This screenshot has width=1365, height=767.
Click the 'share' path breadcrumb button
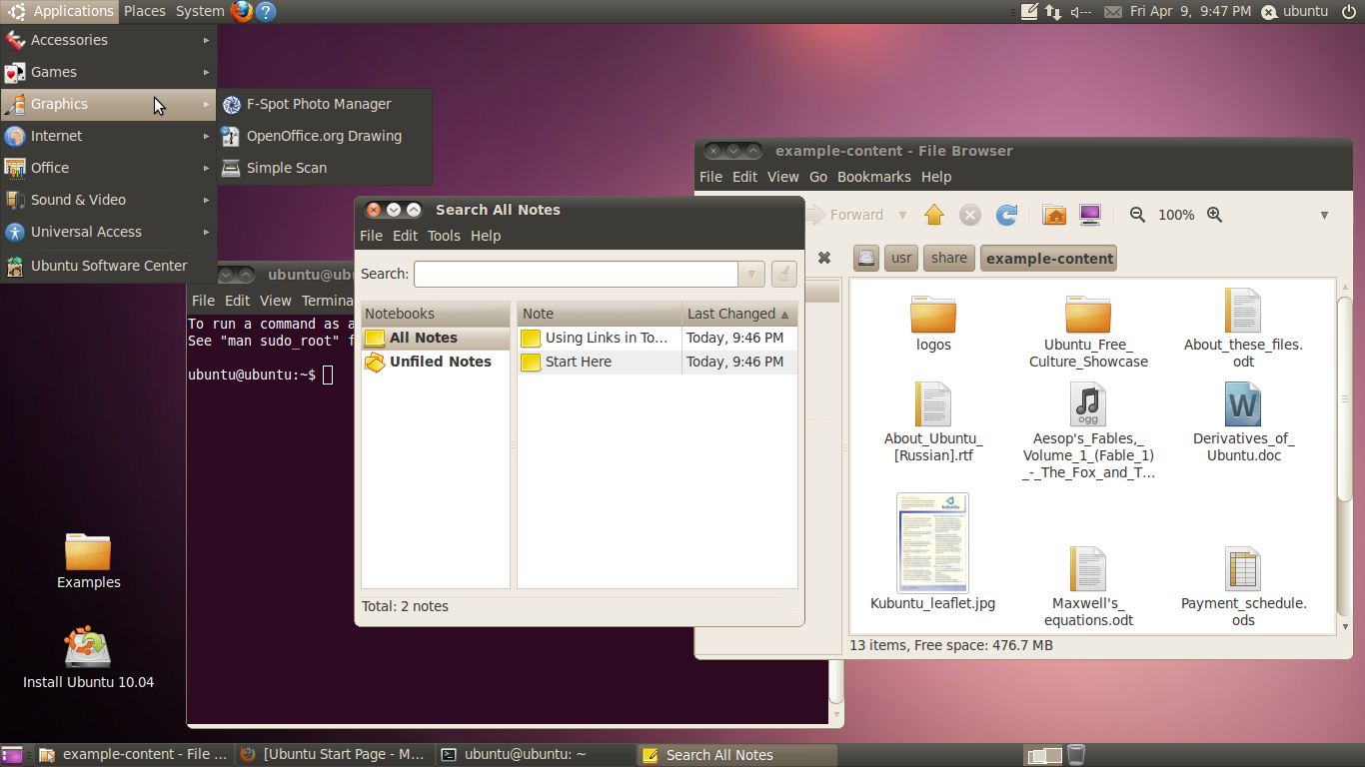[x=948, y=258]
